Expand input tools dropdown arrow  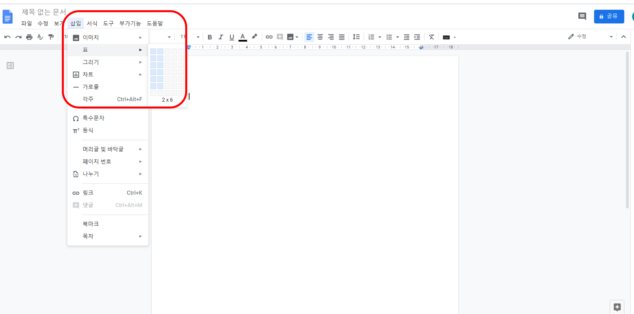pos(455,37)
